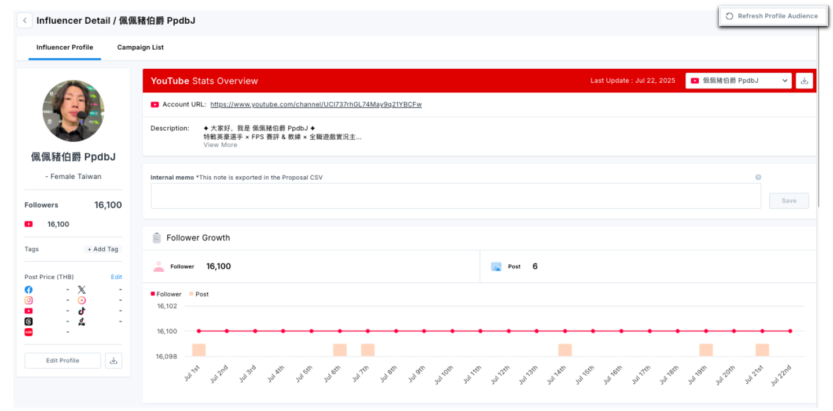Toggle the Follower series in the chart legend
Screen dimensions: 833x411
(166, 294)
